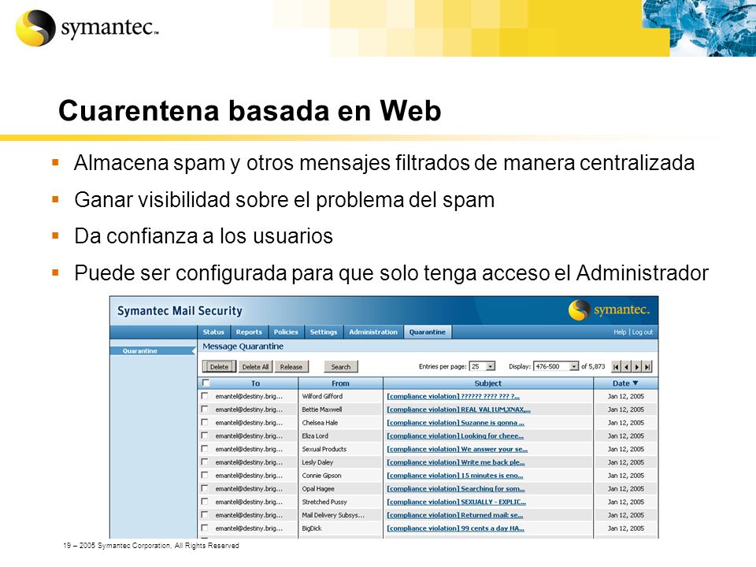This screenshot has height=567, width=756.
Task: Open the 15 minutes is eno subject link
Action: click(x=454, y=476)
